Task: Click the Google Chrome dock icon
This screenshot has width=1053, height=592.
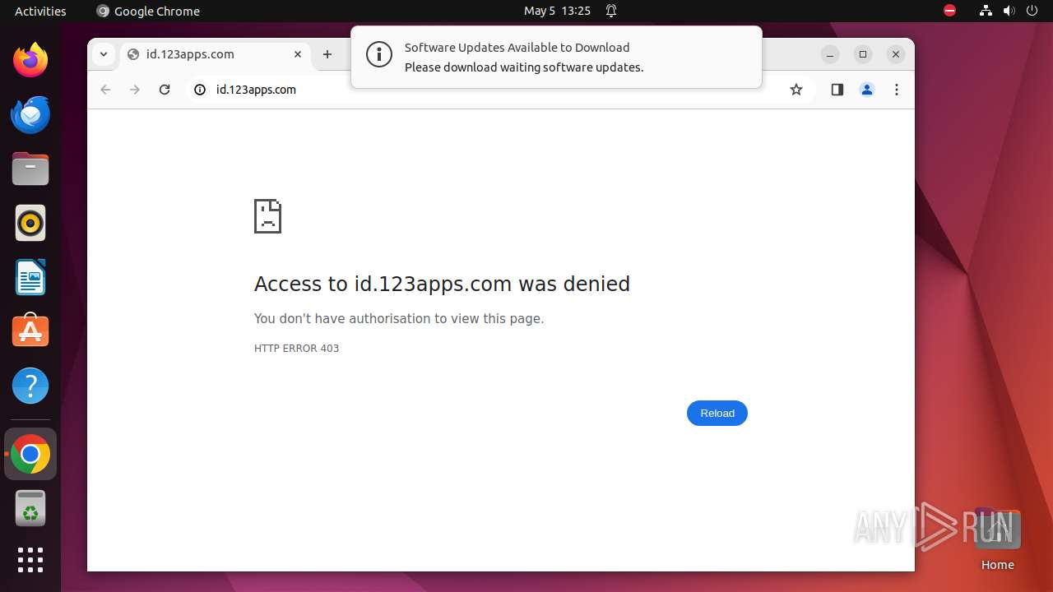Action: pyautogui.click(x=30, y=454)
